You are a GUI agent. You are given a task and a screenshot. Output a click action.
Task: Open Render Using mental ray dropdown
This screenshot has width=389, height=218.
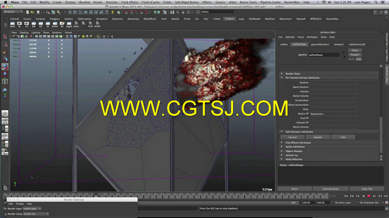[35, 214]
